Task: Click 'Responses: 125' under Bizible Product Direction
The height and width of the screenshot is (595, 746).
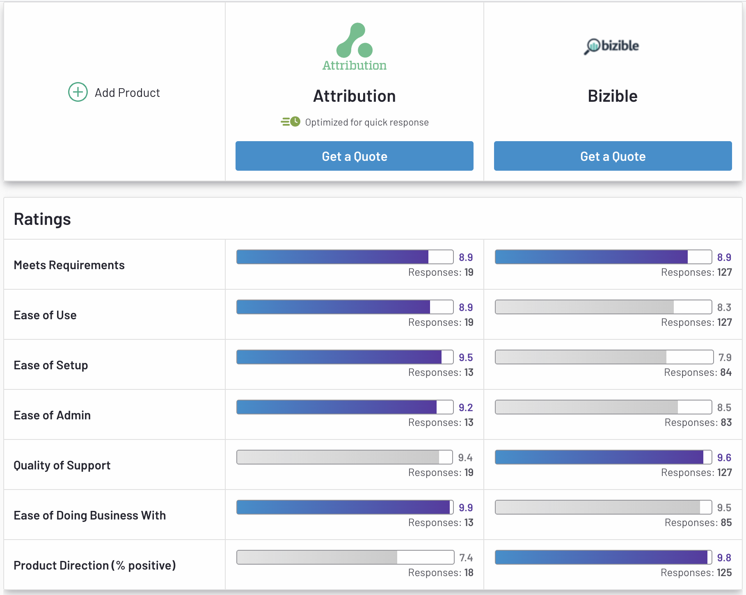Action: point(696,572)
